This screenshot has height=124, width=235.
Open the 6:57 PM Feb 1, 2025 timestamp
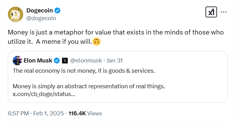(36, 113)
